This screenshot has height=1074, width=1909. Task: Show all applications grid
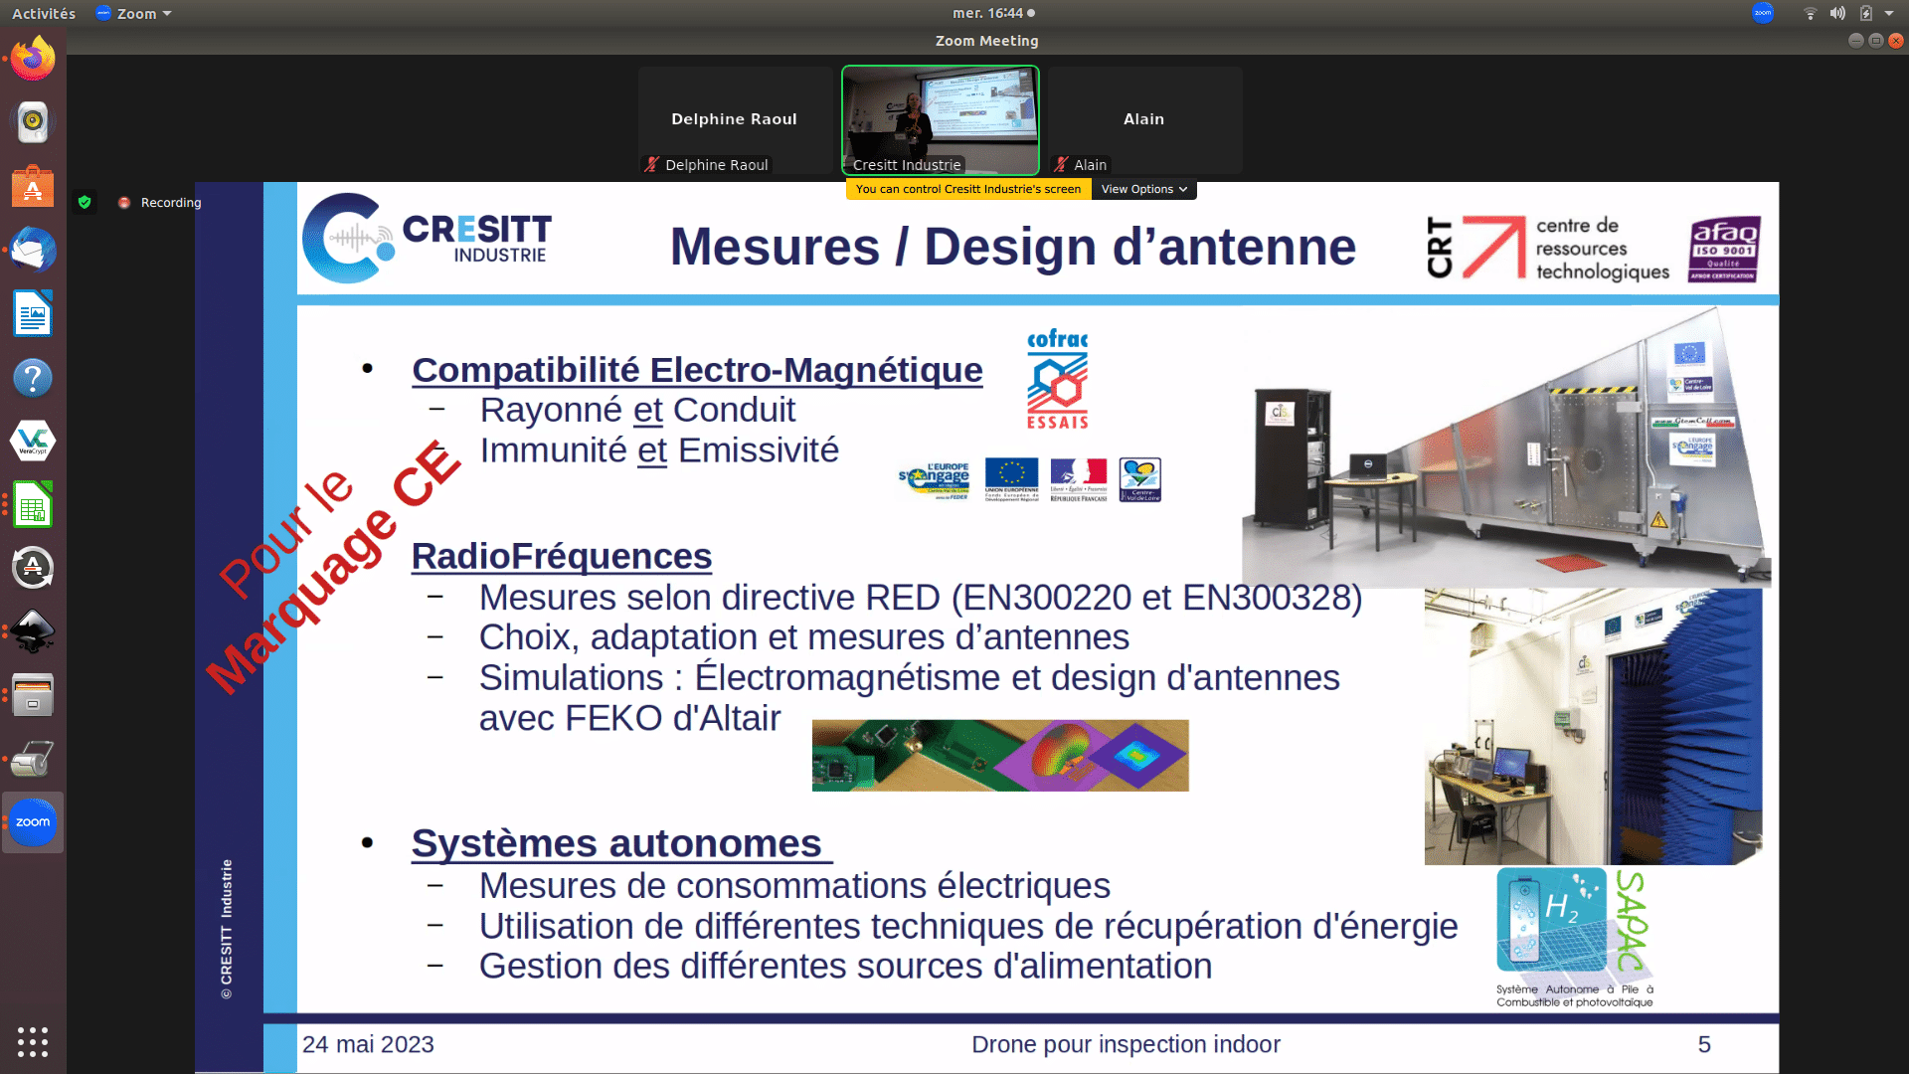click(x=33, y=1041)
